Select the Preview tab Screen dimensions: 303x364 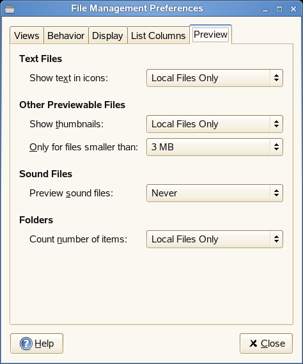point(211,35)
